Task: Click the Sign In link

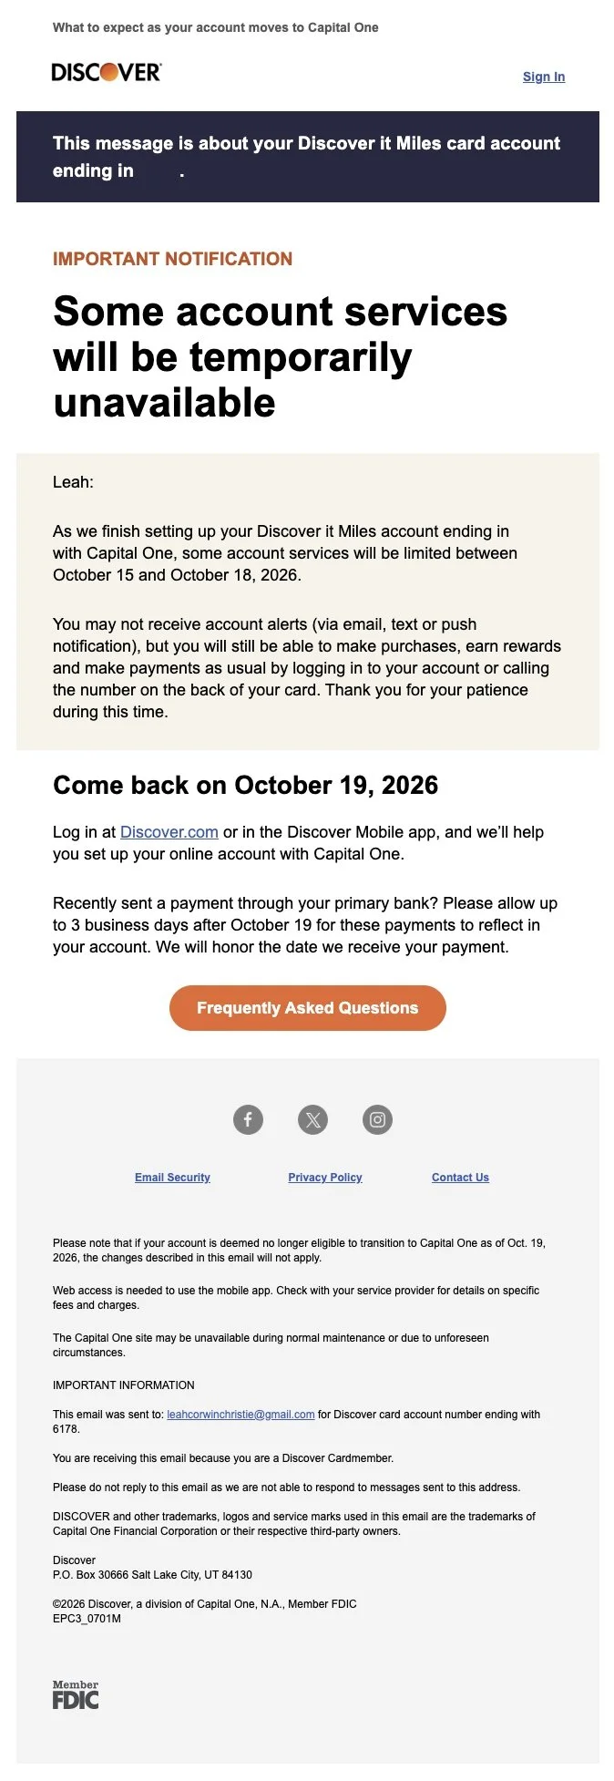Action: (x=544, y=77)
